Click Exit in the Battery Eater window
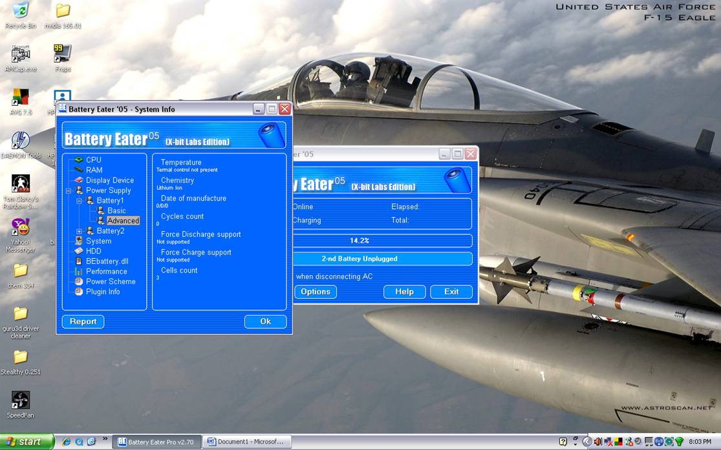 point(451,292)
